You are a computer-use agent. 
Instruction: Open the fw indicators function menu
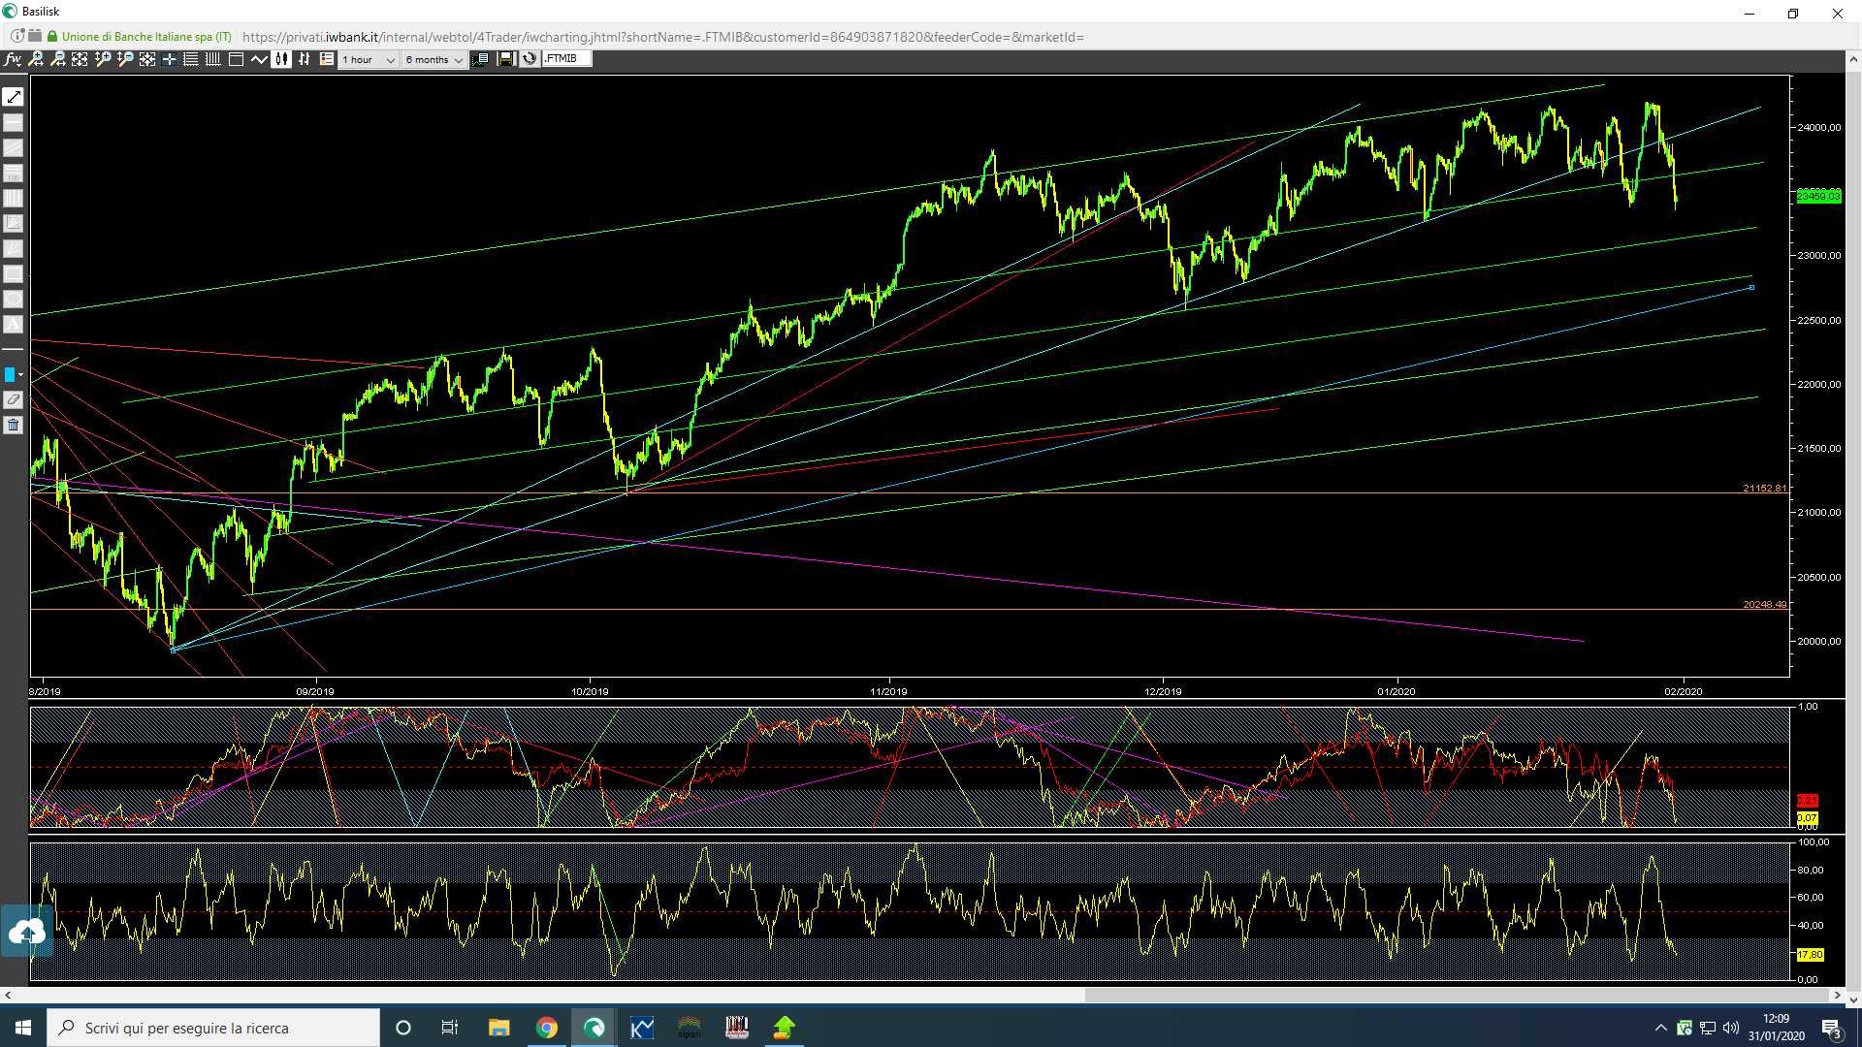pos(13,59)
